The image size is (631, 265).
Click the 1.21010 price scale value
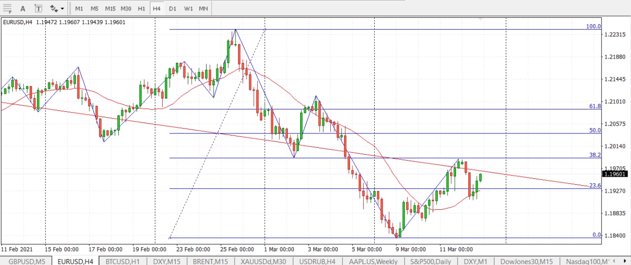(x=615, y=101)
